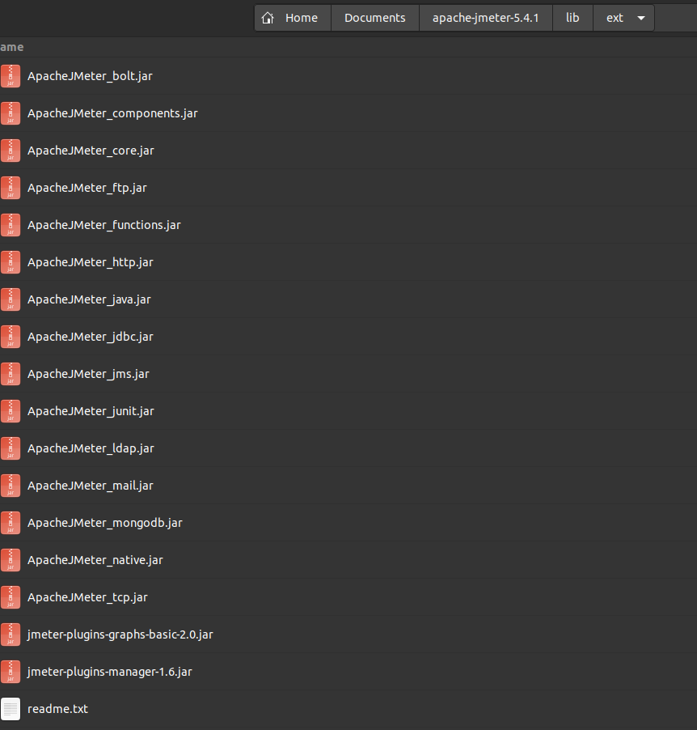Select the ApacheJMeter_junit.jar file

click(x=91, y=411)
